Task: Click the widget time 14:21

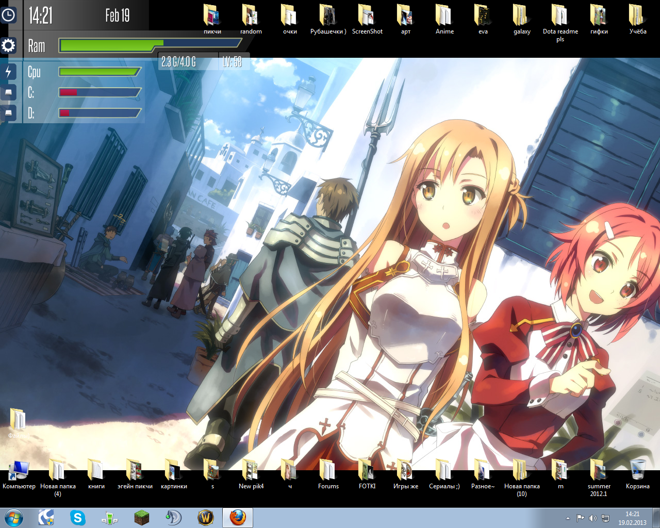Action: coord(40,15)
